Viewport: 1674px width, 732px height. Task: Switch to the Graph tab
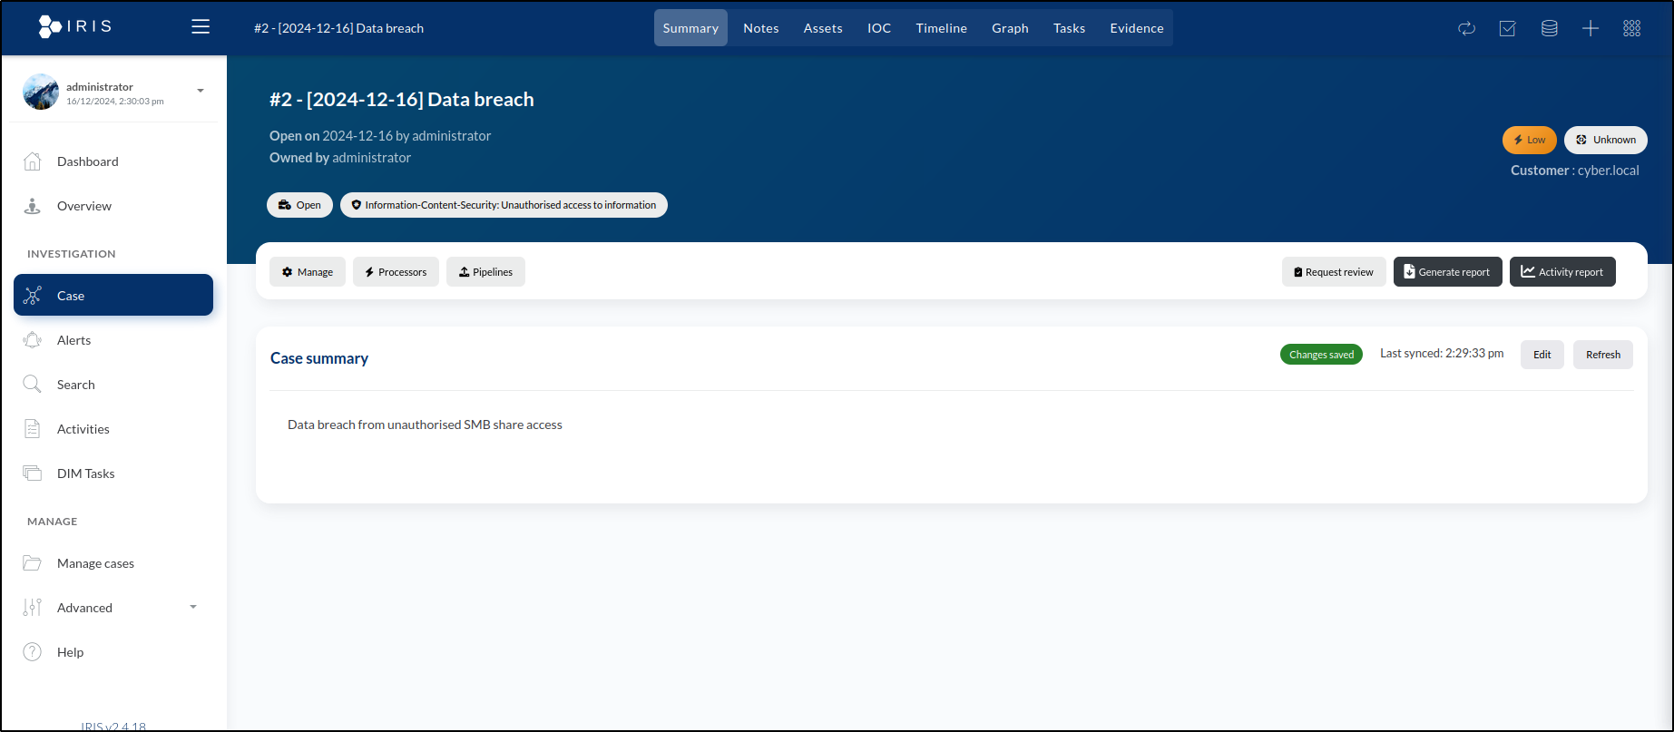(1010, 28)
